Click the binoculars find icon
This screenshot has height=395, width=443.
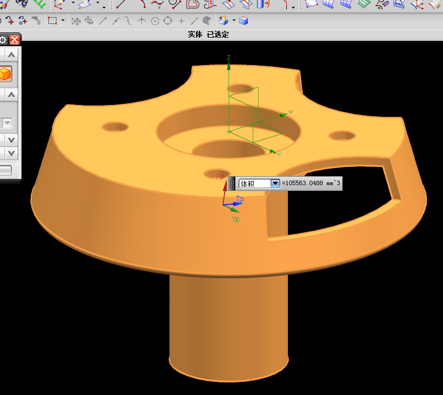pos(22,3)
